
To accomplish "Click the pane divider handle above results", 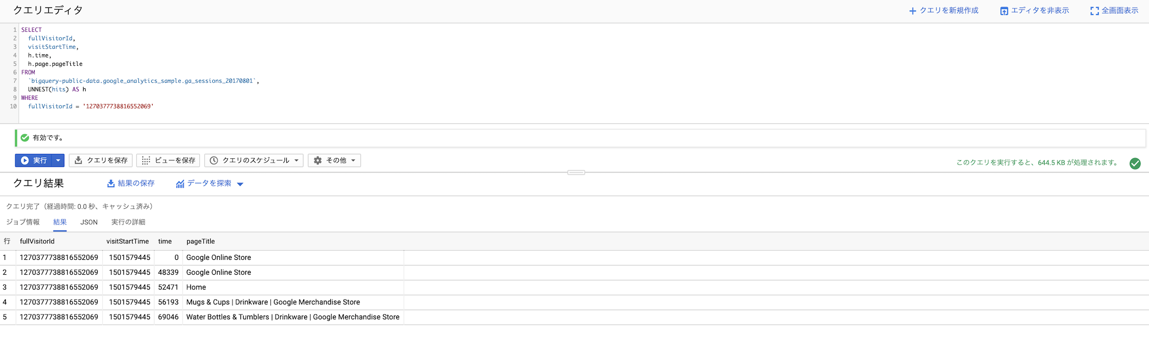I will [x=576, y=173].
